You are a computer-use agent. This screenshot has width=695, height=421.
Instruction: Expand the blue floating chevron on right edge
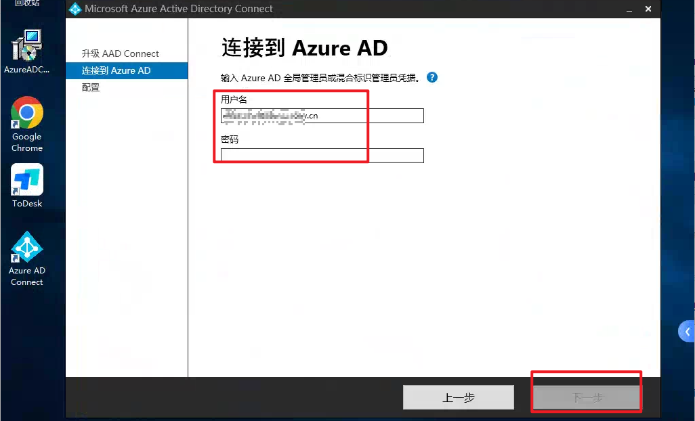coord(687,332)
